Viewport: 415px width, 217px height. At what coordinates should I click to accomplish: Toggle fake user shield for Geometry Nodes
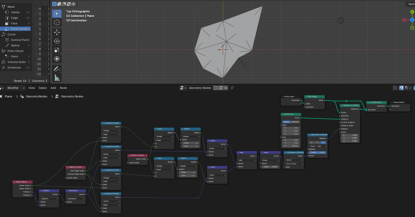click(215, 88)
